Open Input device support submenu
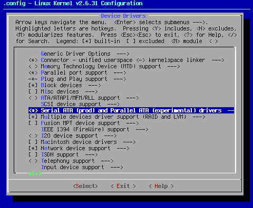This screenshot has width=253, height=208. [82, 167]
